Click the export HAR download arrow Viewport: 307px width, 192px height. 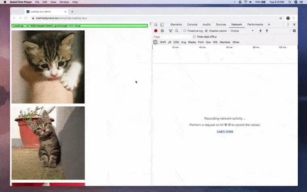[x=267, y=31]
